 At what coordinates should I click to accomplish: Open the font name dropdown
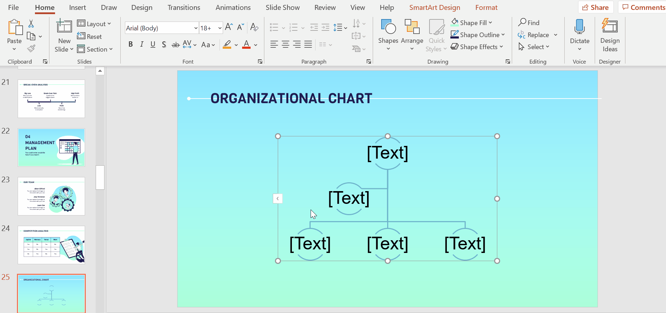coord(196,28)
